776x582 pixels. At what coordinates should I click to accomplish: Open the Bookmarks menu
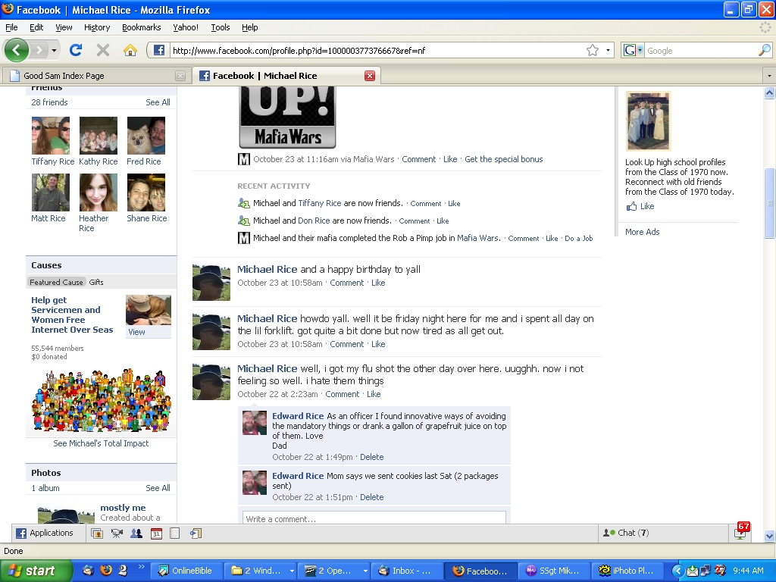(142, 27)
